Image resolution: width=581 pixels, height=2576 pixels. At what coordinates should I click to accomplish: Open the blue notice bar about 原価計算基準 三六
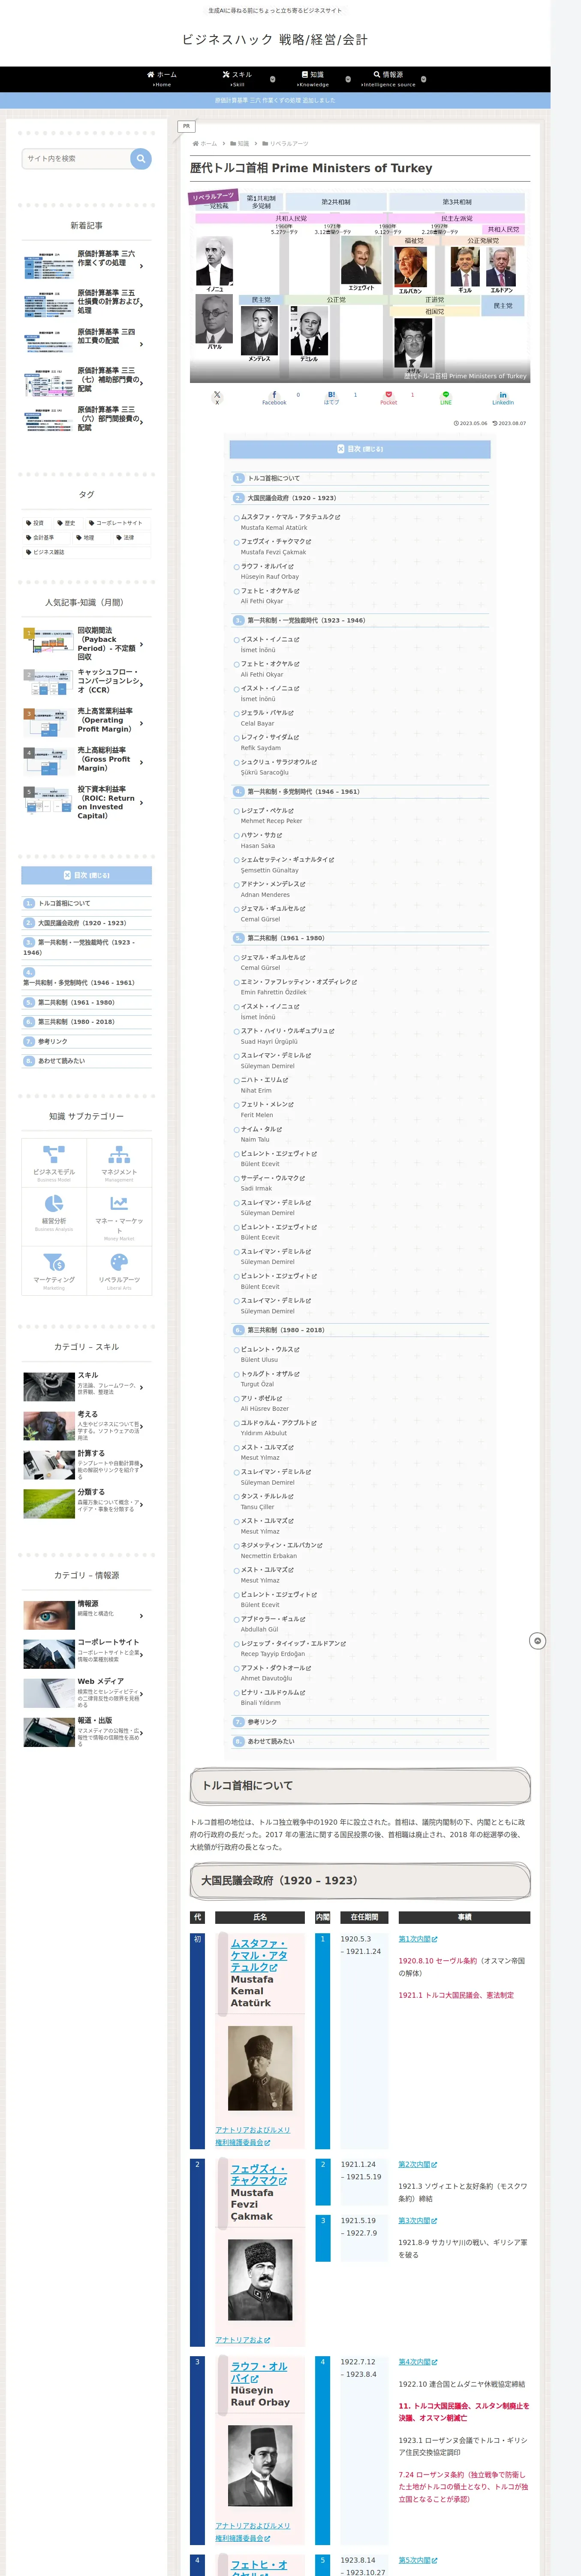pos(276,100)
